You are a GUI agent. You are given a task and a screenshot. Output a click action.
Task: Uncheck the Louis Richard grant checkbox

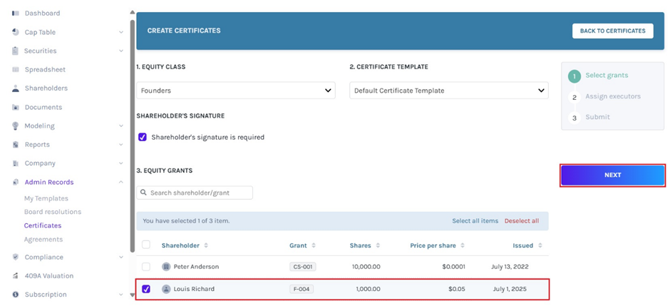146,289
